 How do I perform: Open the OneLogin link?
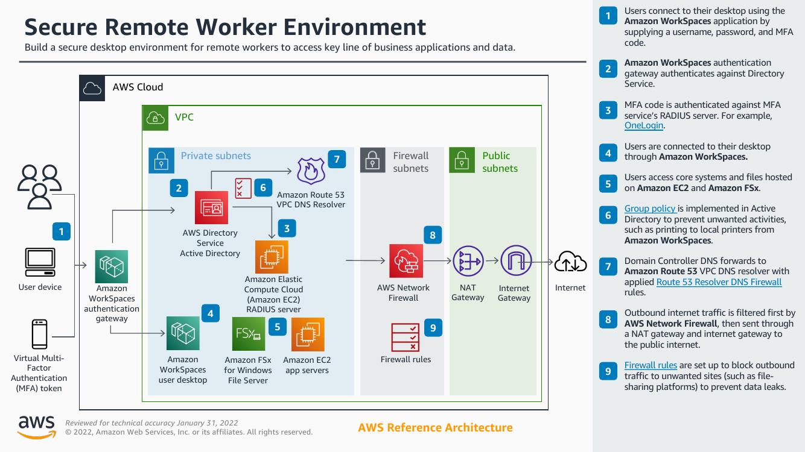click(644, 125)
